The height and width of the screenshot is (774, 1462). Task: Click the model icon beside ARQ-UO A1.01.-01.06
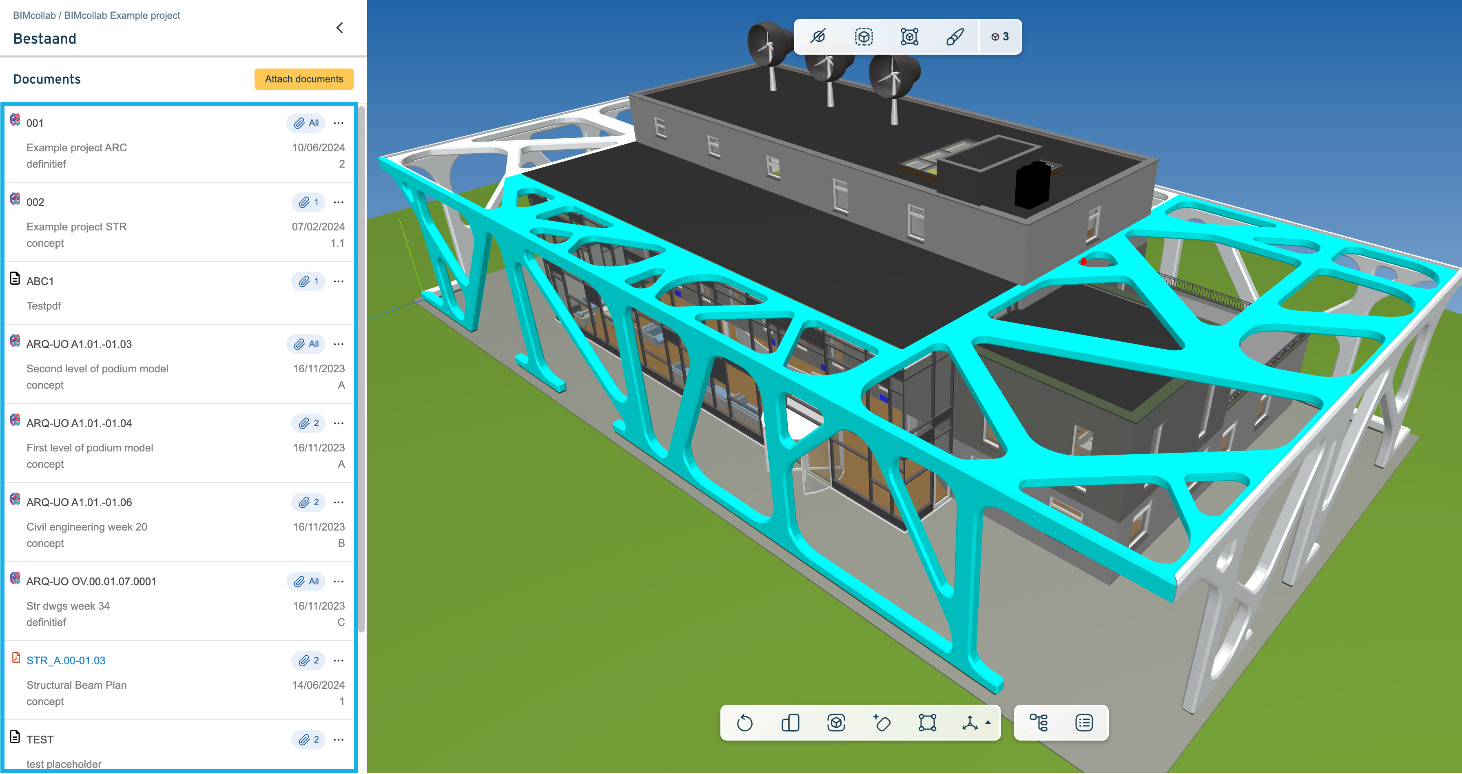pos(16,499)
